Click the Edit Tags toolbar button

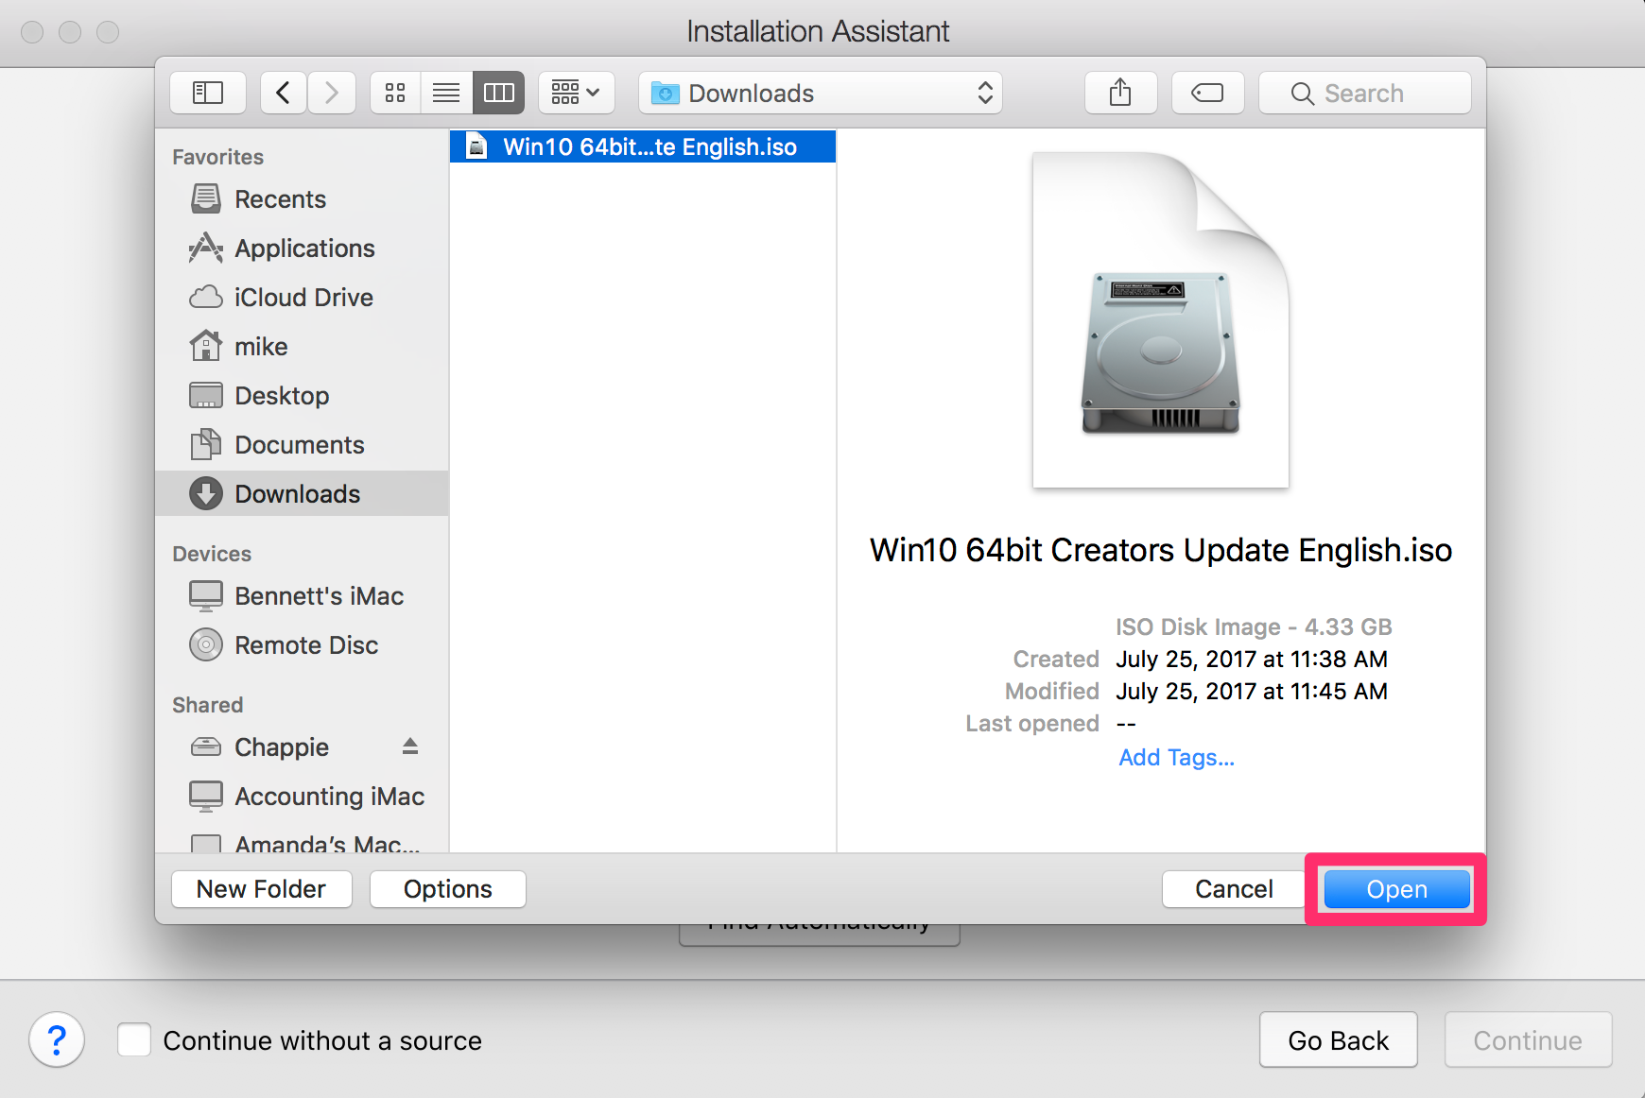(1207, 93)
